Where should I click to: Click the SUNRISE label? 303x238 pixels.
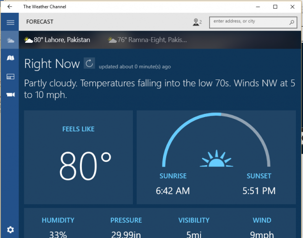173,176
